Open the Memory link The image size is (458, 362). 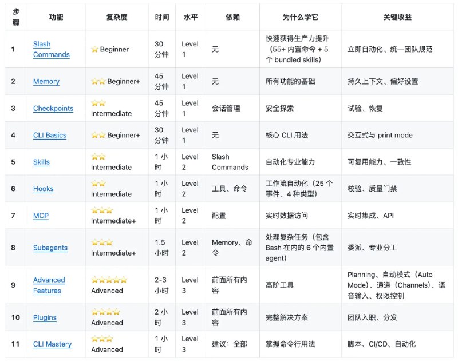point(46,81)
